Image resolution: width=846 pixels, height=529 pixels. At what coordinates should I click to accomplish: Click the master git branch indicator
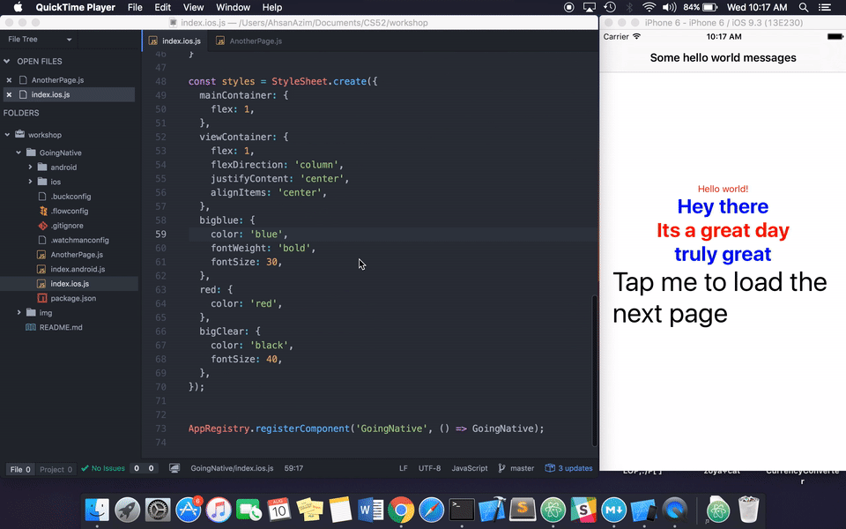[516, 468]
